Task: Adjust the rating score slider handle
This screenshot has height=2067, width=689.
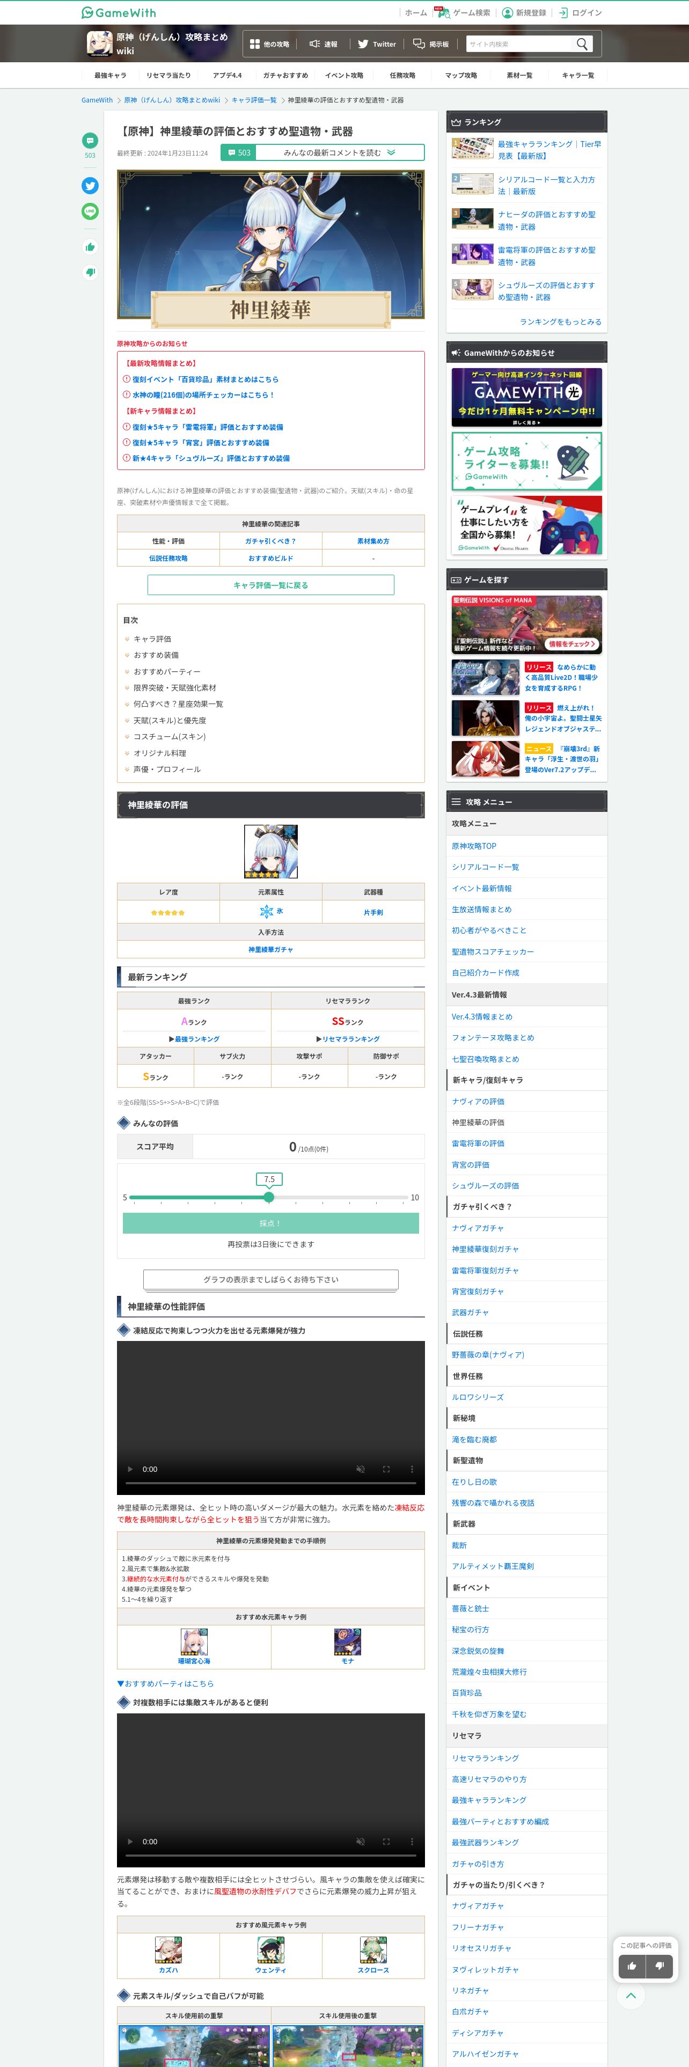Action: click(x=269, y=1197)
